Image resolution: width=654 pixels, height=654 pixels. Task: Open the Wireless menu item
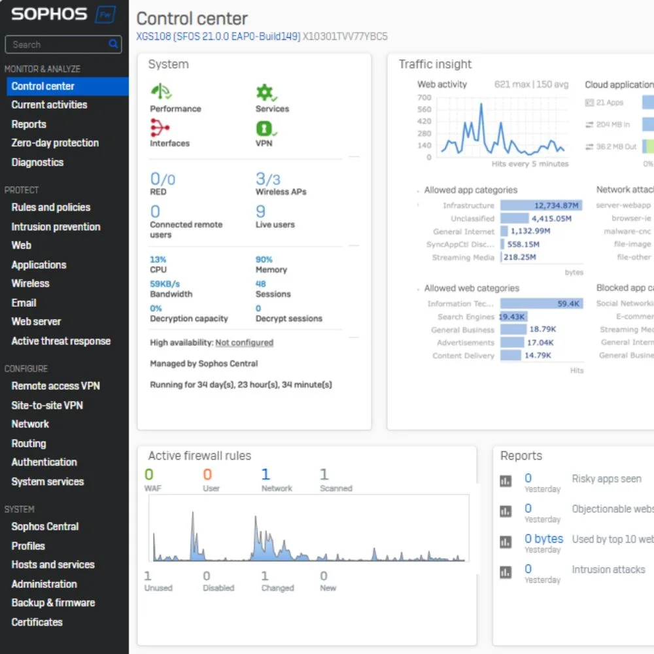(x=31, y=284)
